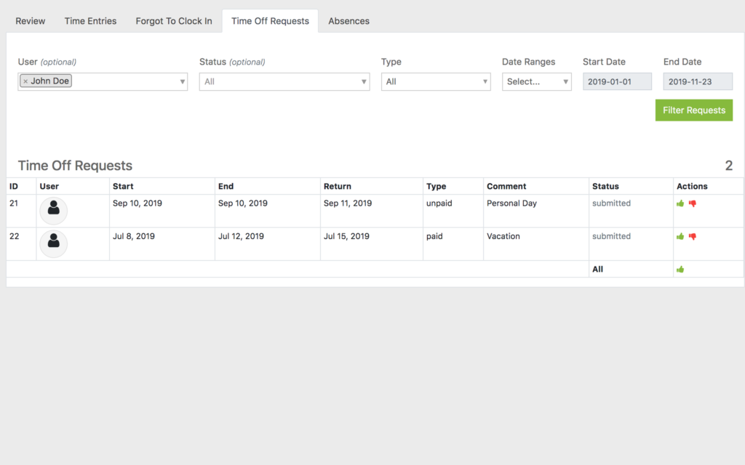
Task: Open the Time Entries tab
Action: pyautogui.click(x=90, y=21)
